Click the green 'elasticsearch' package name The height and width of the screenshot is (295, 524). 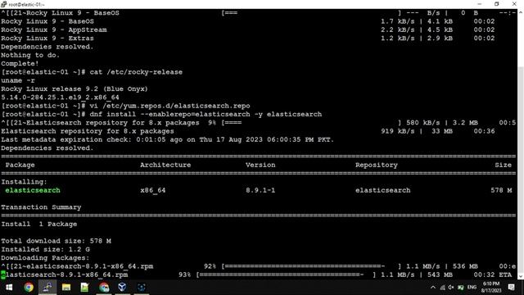[33, 190]
